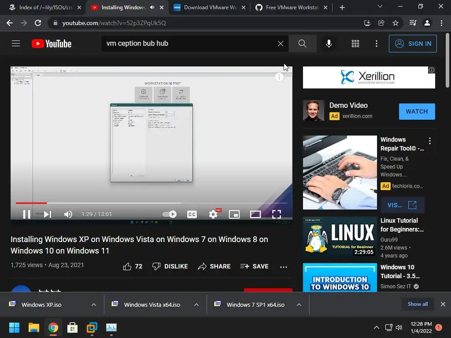Seek along the red video progress bar
Image resolution: width=451 pixels, height=338 pixels.
(152, 203)
